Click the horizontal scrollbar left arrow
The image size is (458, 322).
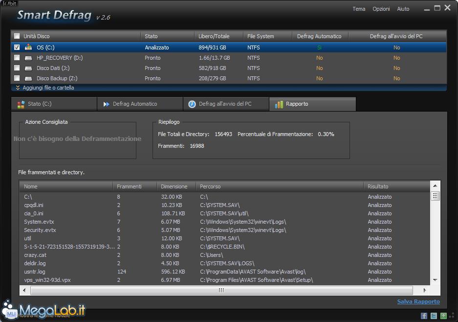pos(24,290)
